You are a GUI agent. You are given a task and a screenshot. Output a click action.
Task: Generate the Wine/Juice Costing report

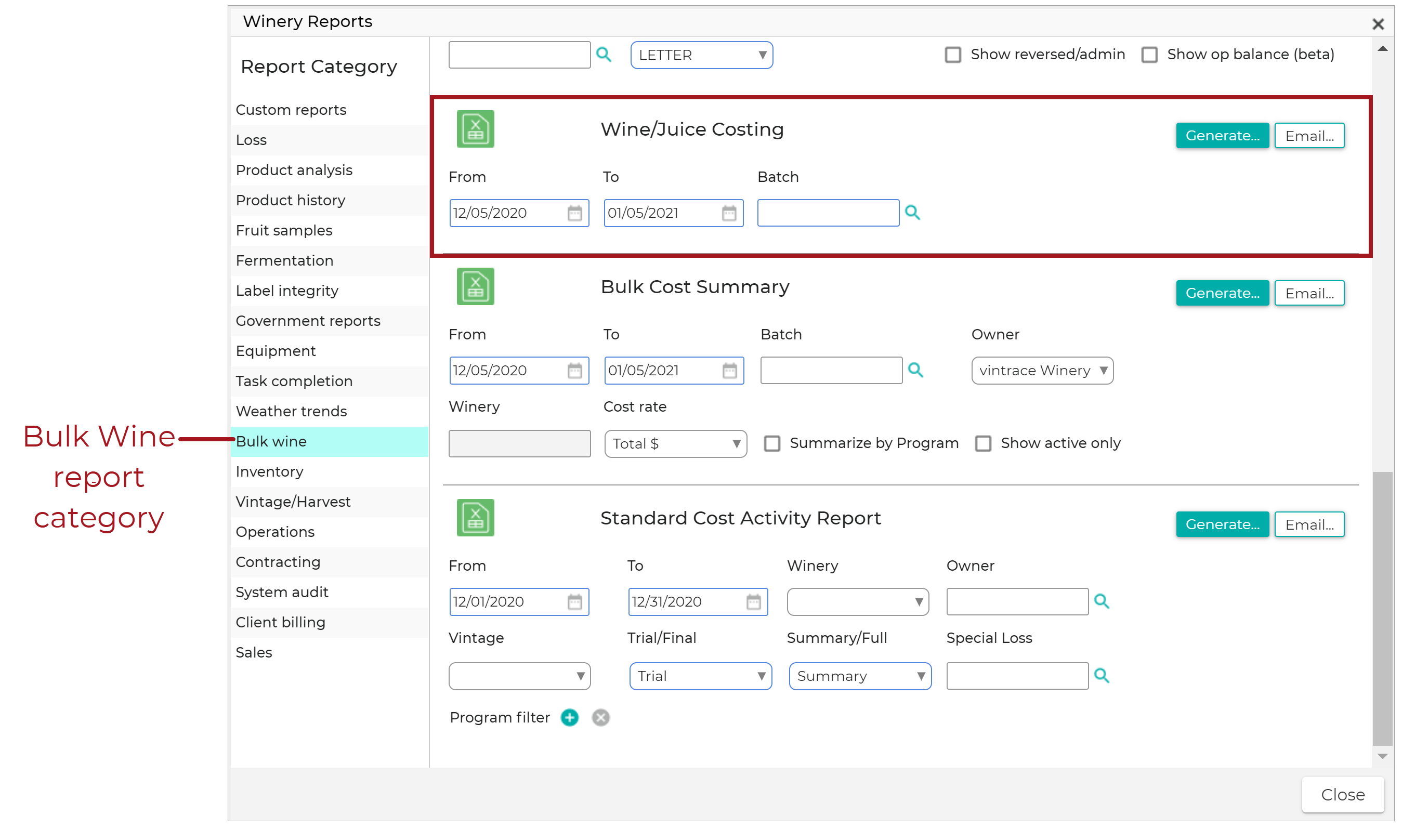coord(1222,136)
